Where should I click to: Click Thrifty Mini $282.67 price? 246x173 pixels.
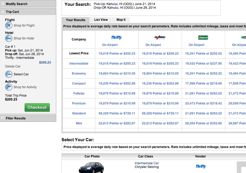(x=117, y=123)
